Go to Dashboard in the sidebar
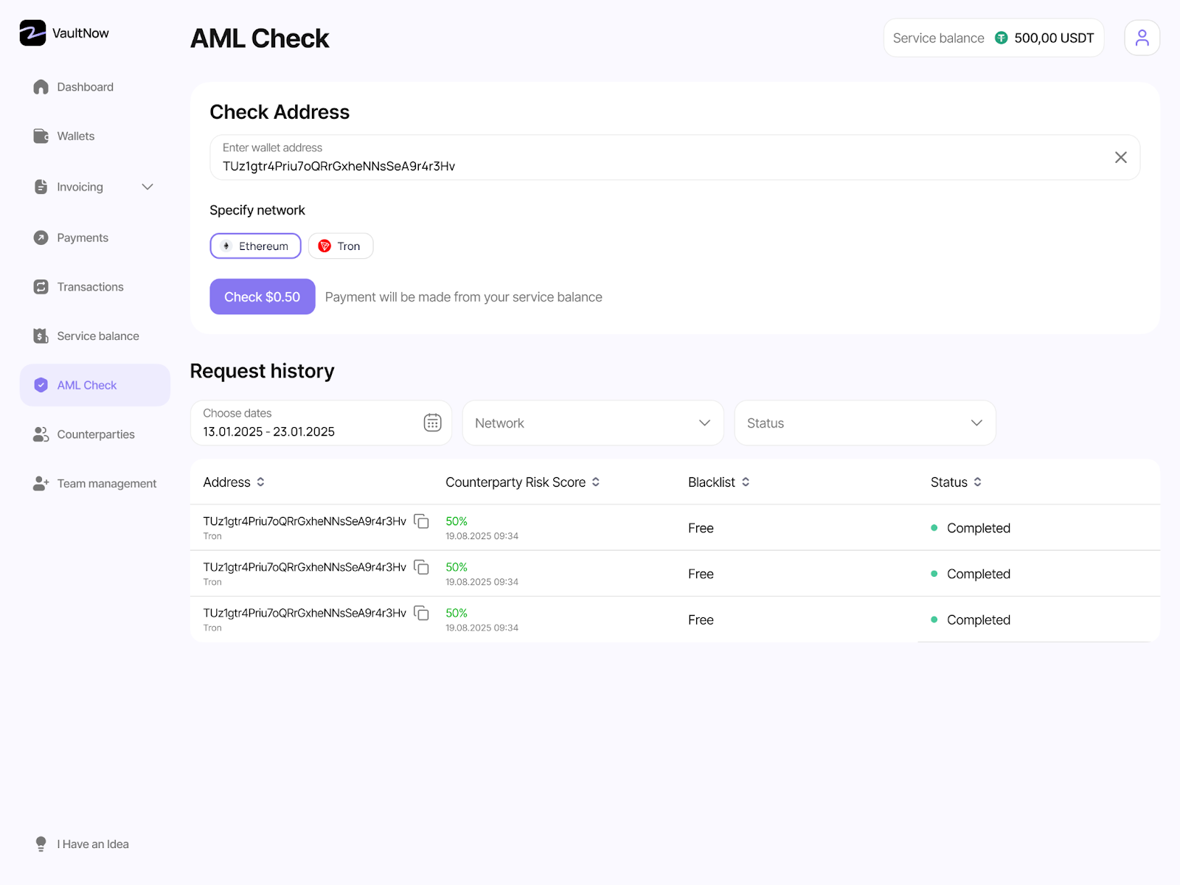 click(85, 87)
